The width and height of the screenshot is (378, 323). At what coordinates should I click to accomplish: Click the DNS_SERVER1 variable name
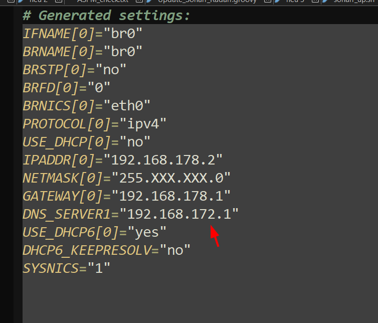(67, 214)
